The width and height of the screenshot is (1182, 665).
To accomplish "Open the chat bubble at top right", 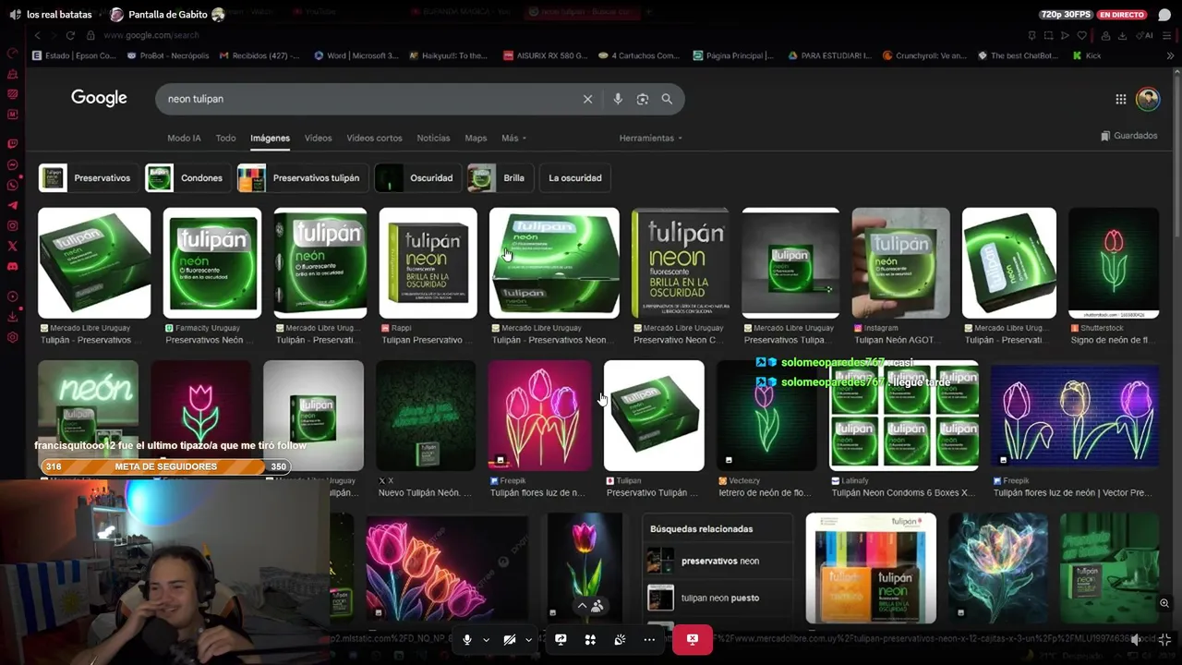I will [x=1164, y=15].
